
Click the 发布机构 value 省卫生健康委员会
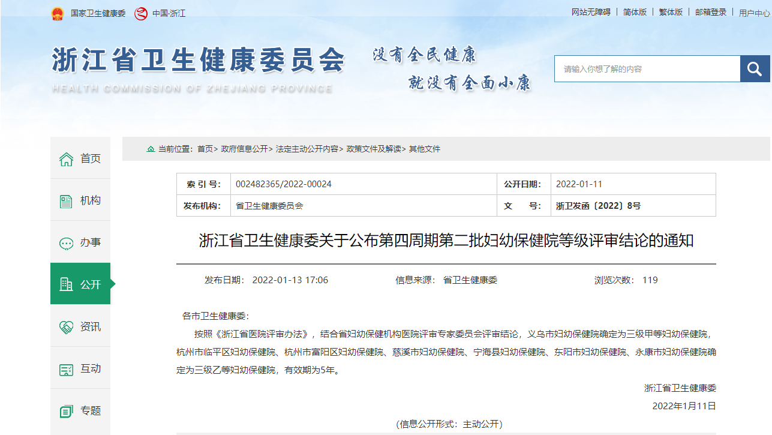(x=269, y=206)
